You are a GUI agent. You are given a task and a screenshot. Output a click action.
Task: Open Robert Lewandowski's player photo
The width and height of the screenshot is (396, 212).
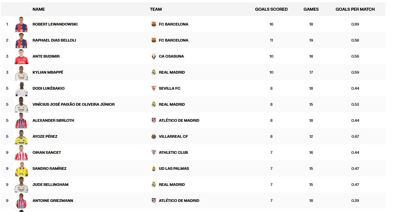(21, 24)
